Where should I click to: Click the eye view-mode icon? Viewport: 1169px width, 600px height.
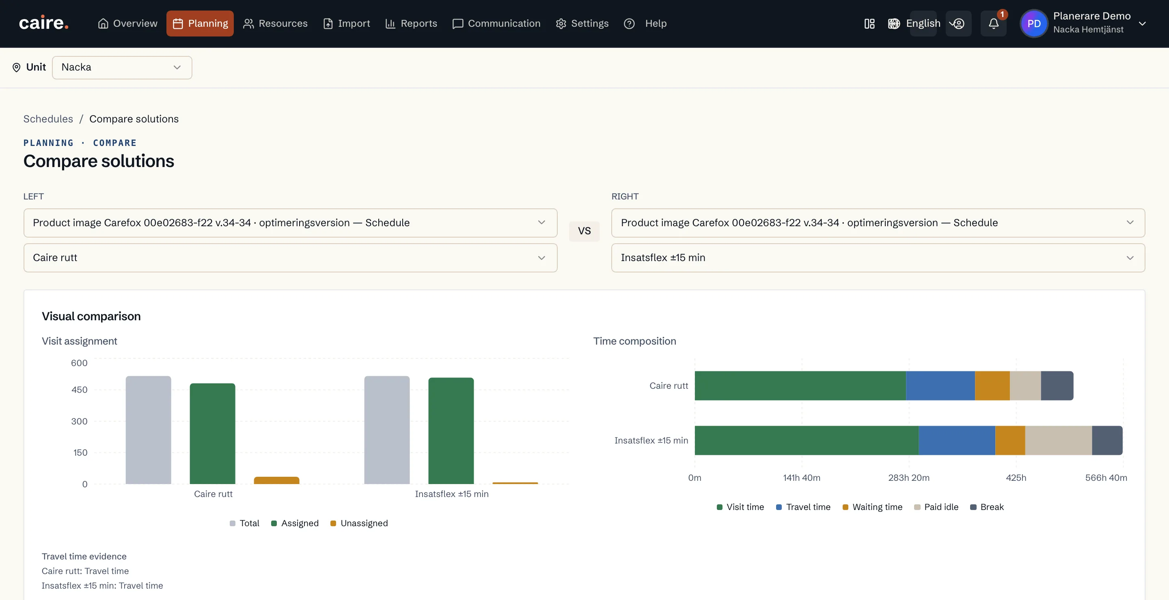point(958,24)
